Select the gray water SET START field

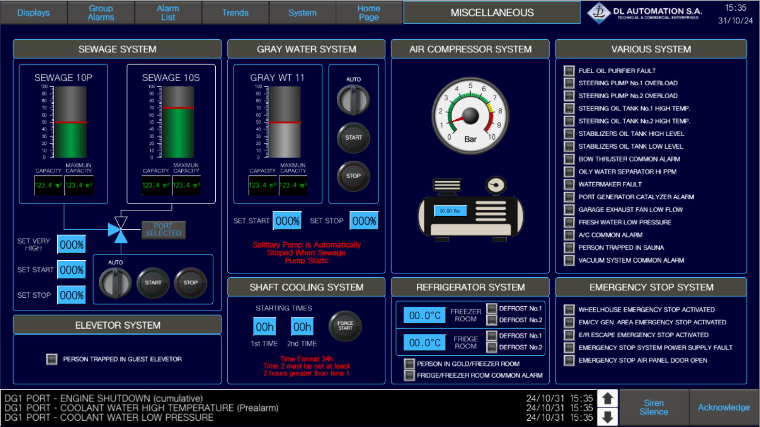(287, 221)
